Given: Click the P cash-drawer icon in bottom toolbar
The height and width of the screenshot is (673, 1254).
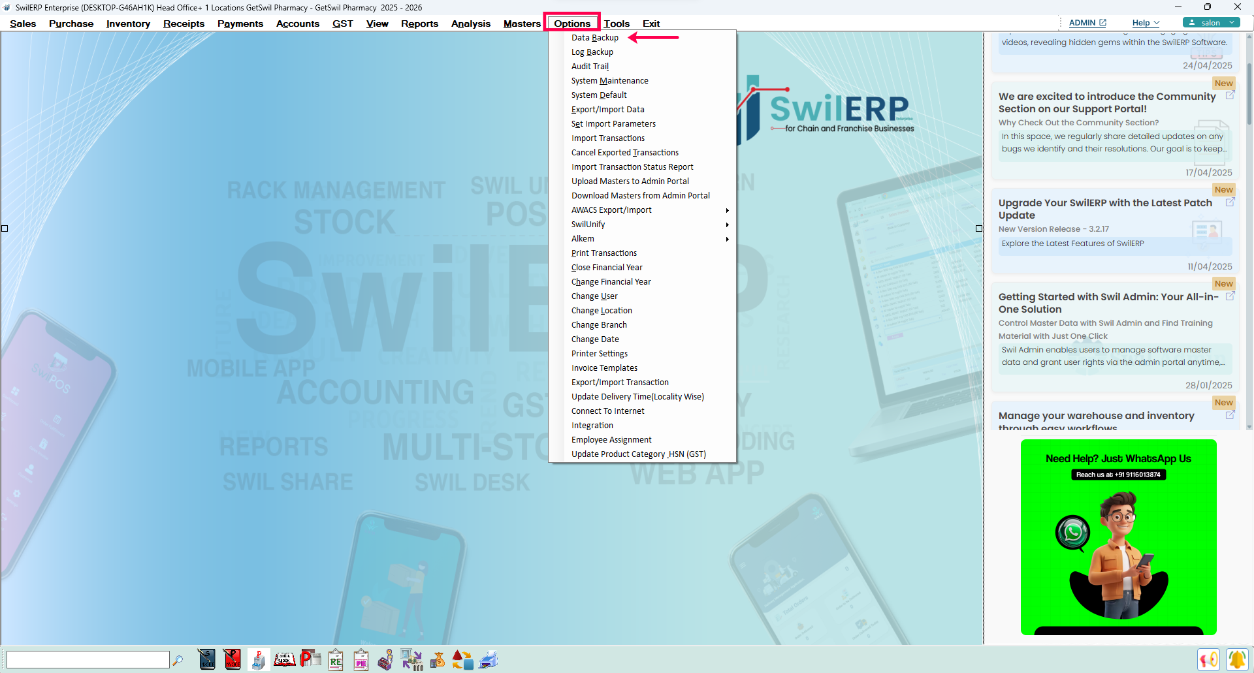Looking at the screenshot, I should (259, 659).
